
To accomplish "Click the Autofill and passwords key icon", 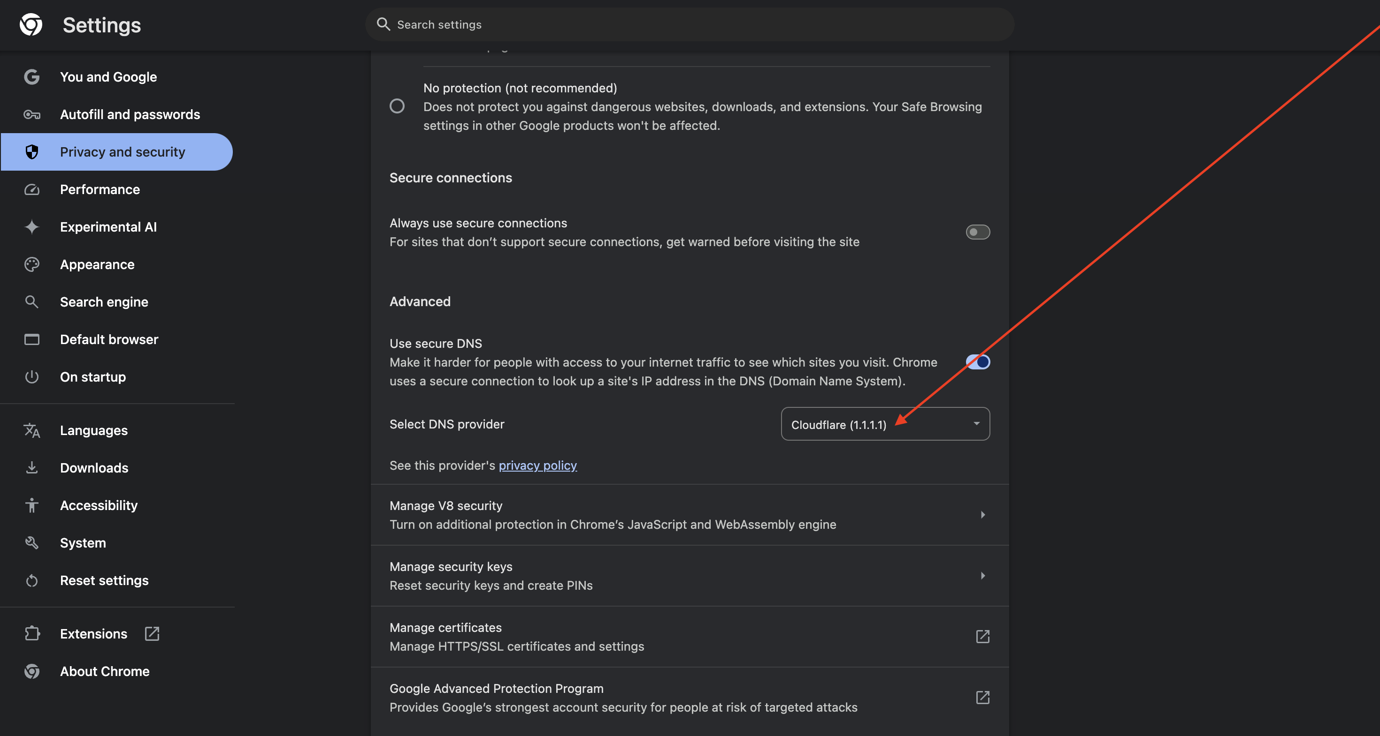I will (x=31, y=114).
